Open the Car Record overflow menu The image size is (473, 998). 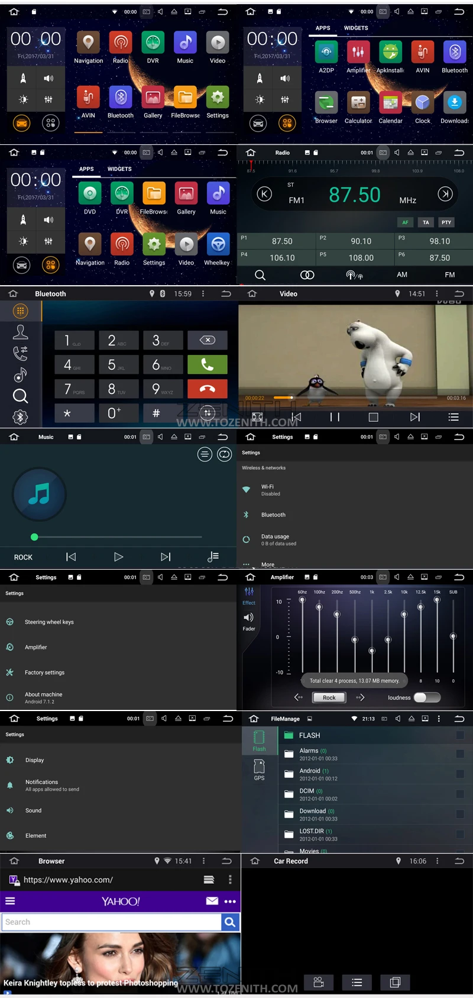click(x=437, y=861)
